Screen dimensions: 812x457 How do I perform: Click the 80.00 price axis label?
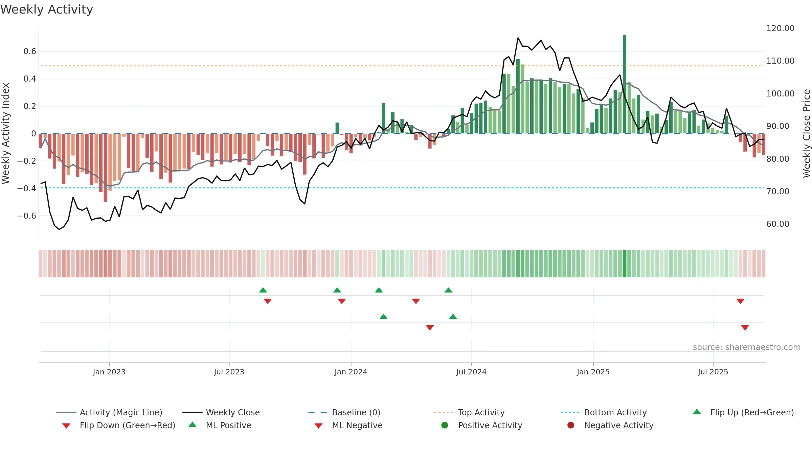click(778, 159)
